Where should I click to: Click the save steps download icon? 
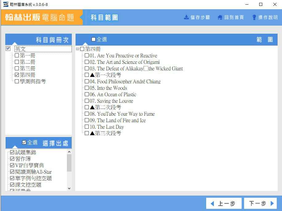(x=186, y=17)
